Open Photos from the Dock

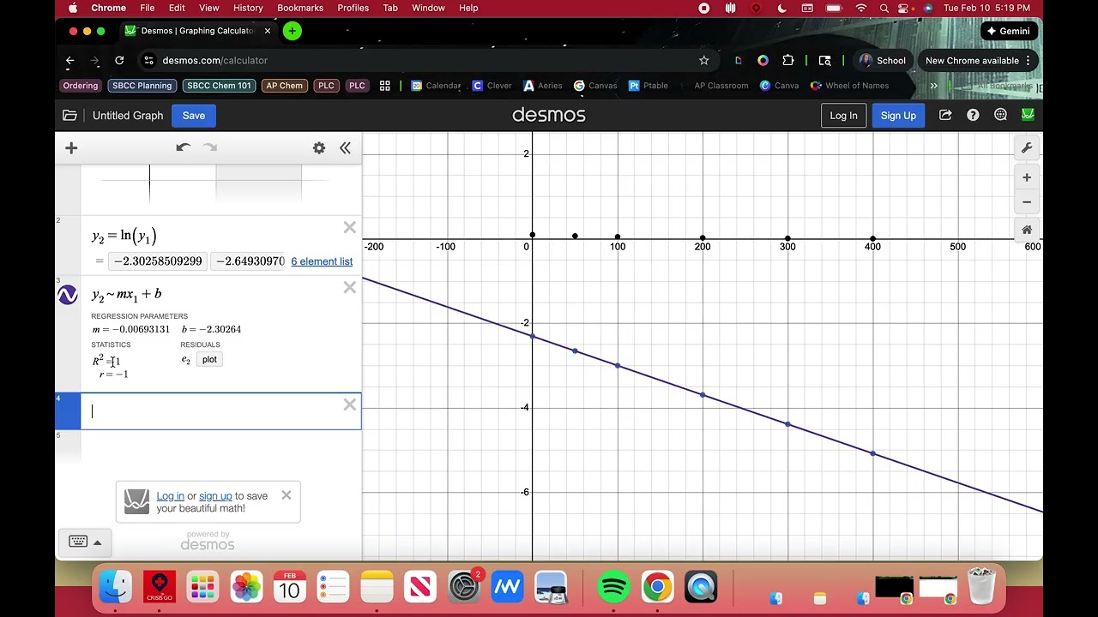coord(246,587)
